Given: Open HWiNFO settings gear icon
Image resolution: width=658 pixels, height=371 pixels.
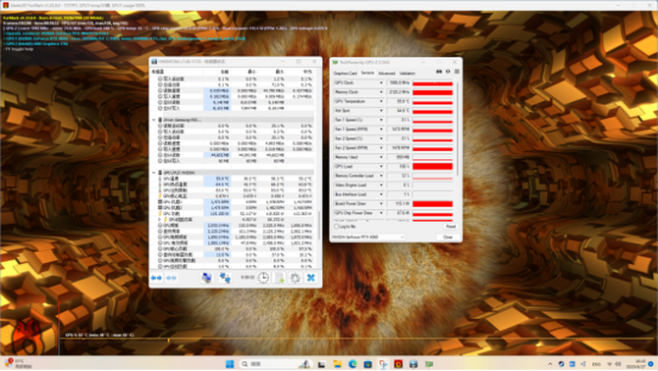Looking at the screenshot, I should coord(295,278).
